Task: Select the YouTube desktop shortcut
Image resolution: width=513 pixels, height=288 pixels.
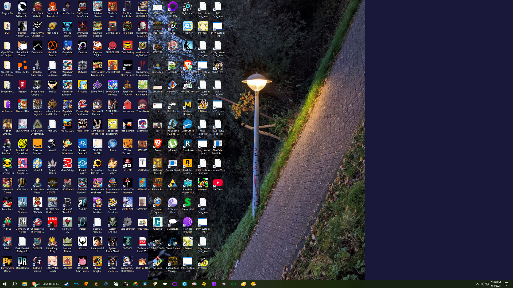Action: pyautogui.click(x=218, y=183)
